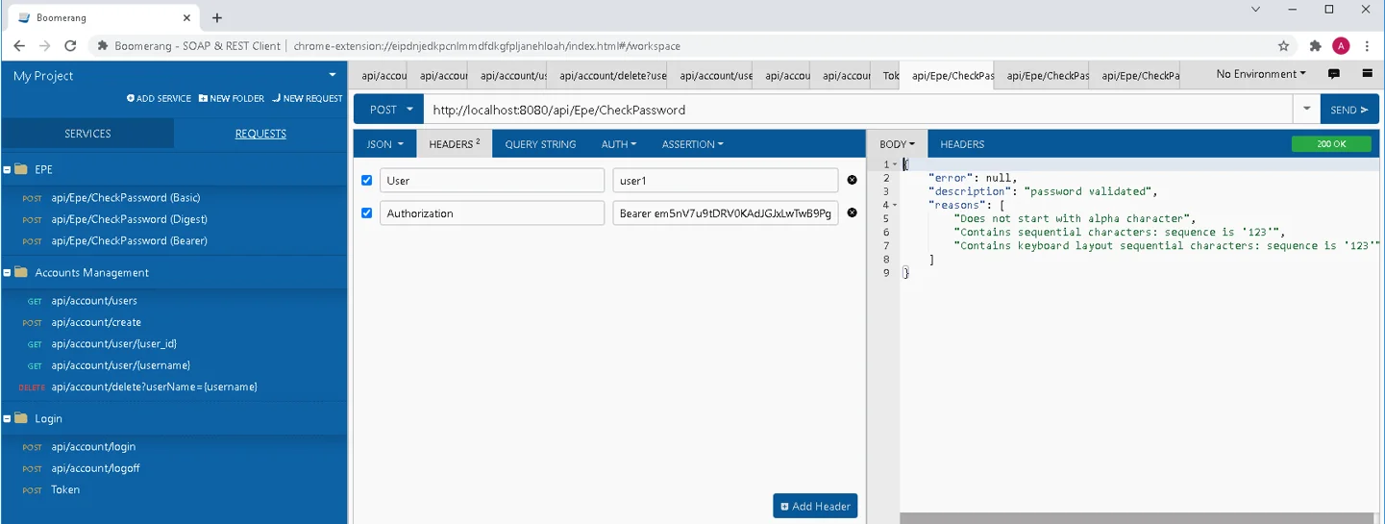Open the Chrome profile avatar A

tap(1341, 46)
